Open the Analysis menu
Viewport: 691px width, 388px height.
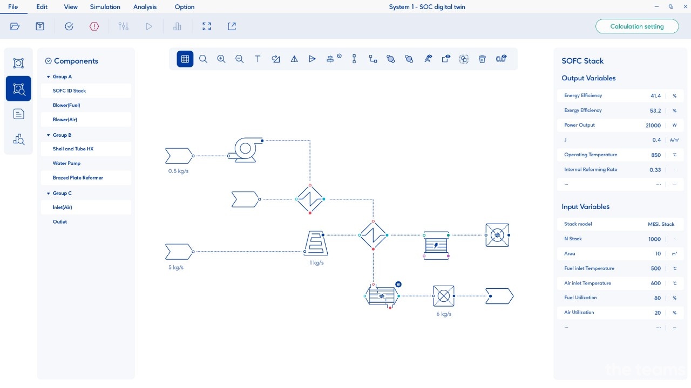[x=145, y=7]
